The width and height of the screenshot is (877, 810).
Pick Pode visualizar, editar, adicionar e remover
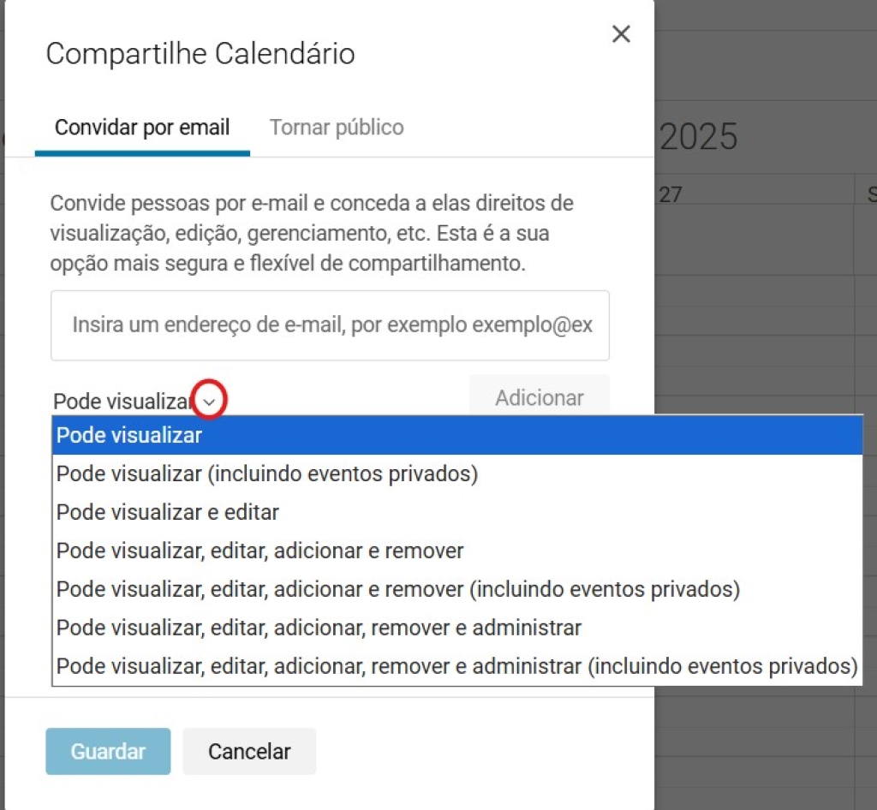[260, 551]
